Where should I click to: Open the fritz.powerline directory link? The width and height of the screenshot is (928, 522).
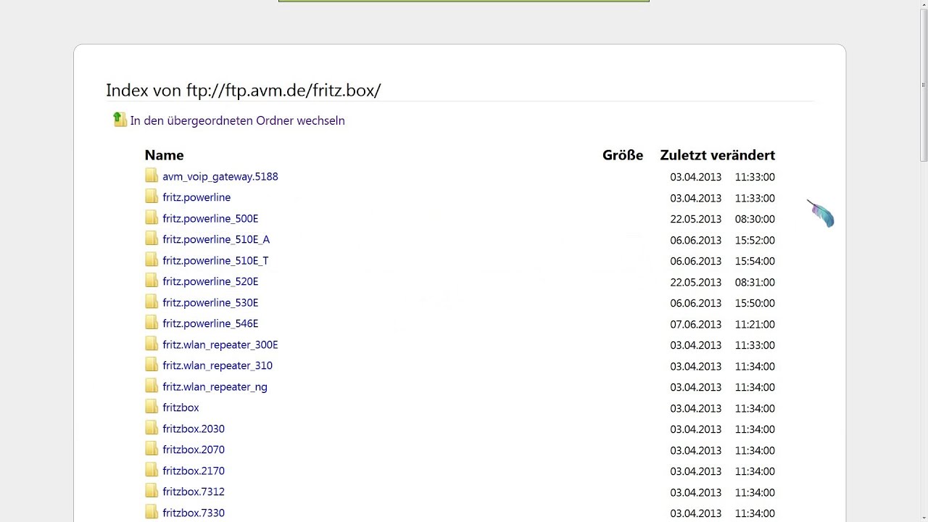tap(196, 197)
